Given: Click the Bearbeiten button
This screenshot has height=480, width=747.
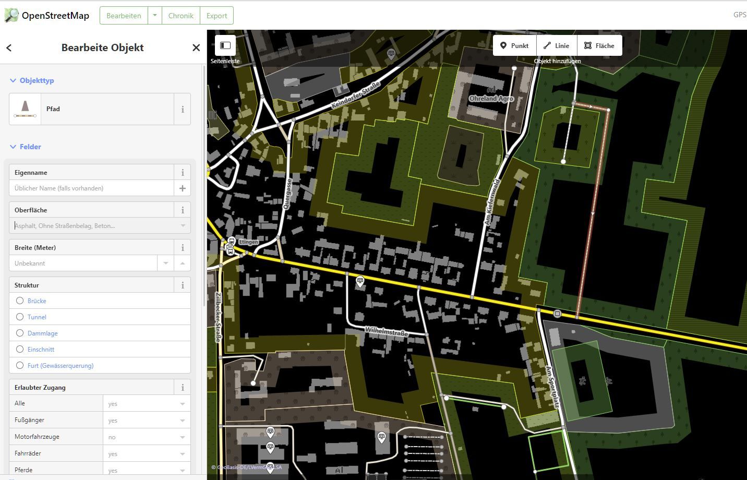Looking at the screenshot, I should [x=124, y=16].
